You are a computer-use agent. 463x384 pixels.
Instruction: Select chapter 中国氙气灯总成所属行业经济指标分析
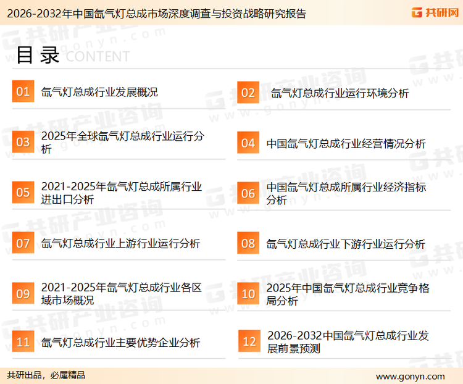[346, 193]
